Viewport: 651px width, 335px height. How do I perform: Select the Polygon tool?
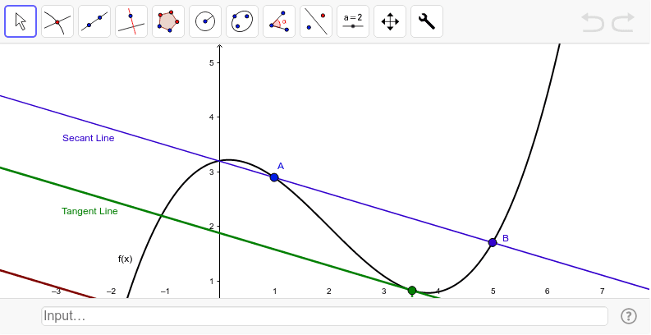pyautogui.click(x=168, y=21)
